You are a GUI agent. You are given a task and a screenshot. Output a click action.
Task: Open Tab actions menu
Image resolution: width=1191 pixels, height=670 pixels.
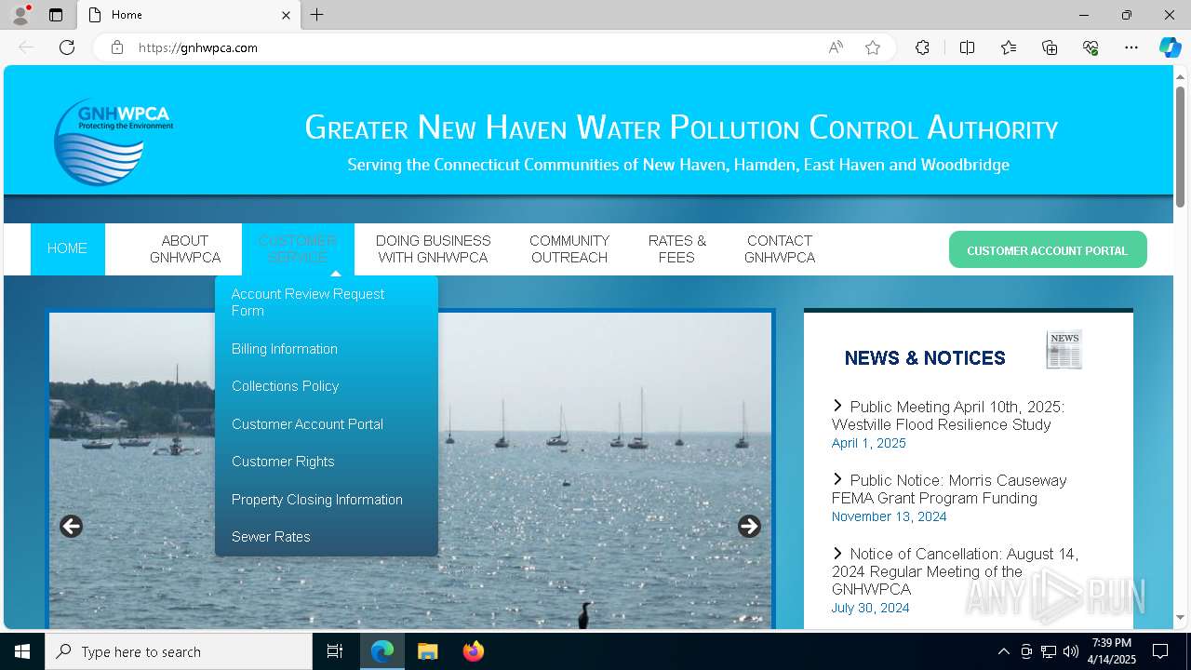(56, 15)
